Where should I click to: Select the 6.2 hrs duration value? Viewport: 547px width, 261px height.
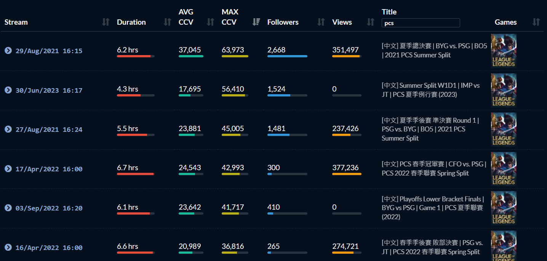[128, 50]
